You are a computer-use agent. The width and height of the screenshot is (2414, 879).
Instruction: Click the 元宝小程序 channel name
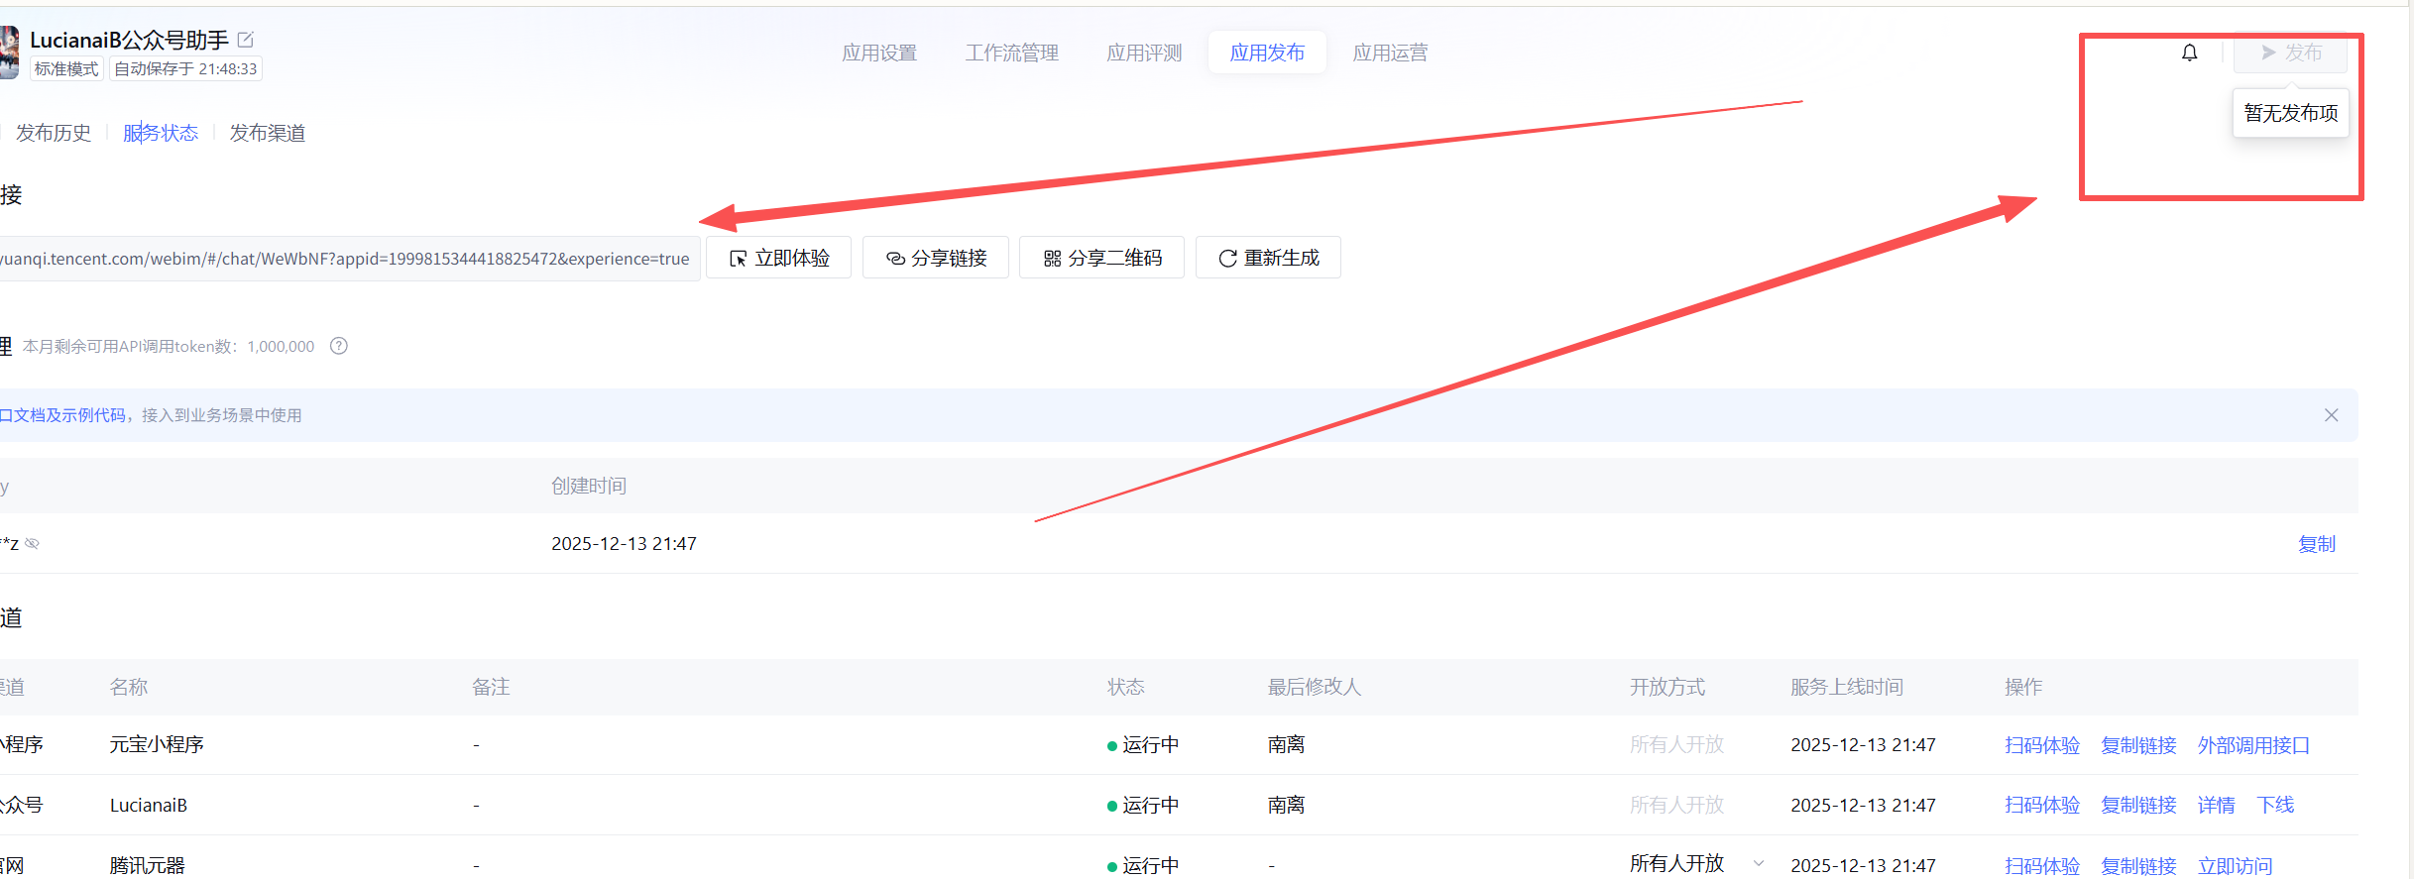(x=157, y=744)
